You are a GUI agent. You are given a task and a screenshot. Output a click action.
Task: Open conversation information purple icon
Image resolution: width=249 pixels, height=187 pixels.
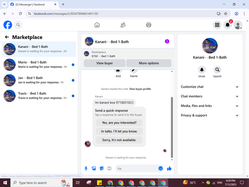point(167,41)
